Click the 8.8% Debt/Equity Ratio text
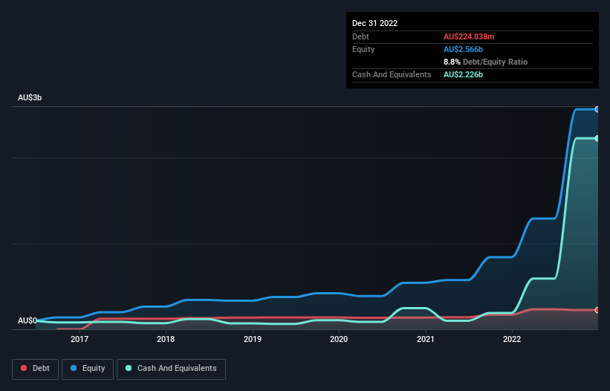Image resolution: width=610 pixels, height=391 pixels. (x=485, y=62)
